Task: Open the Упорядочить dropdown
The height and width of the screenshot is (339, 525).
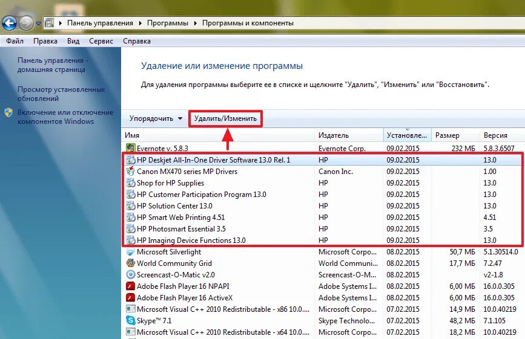Action: [x=156, y=118]
